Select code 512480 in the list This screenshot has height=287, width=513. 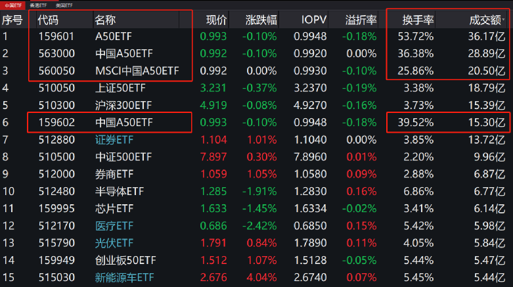56,191
